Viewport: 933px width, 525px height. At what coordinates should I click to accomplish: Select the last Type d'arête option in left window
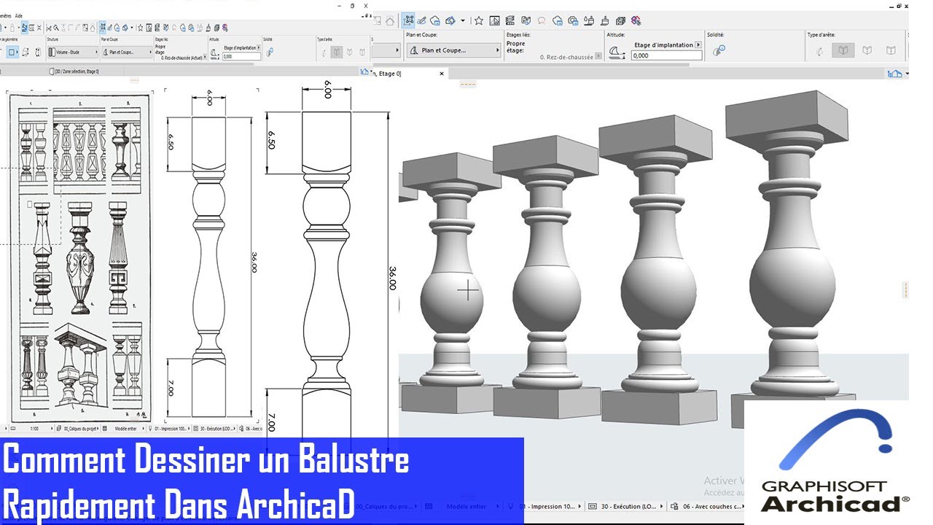(x=362, y=52)
